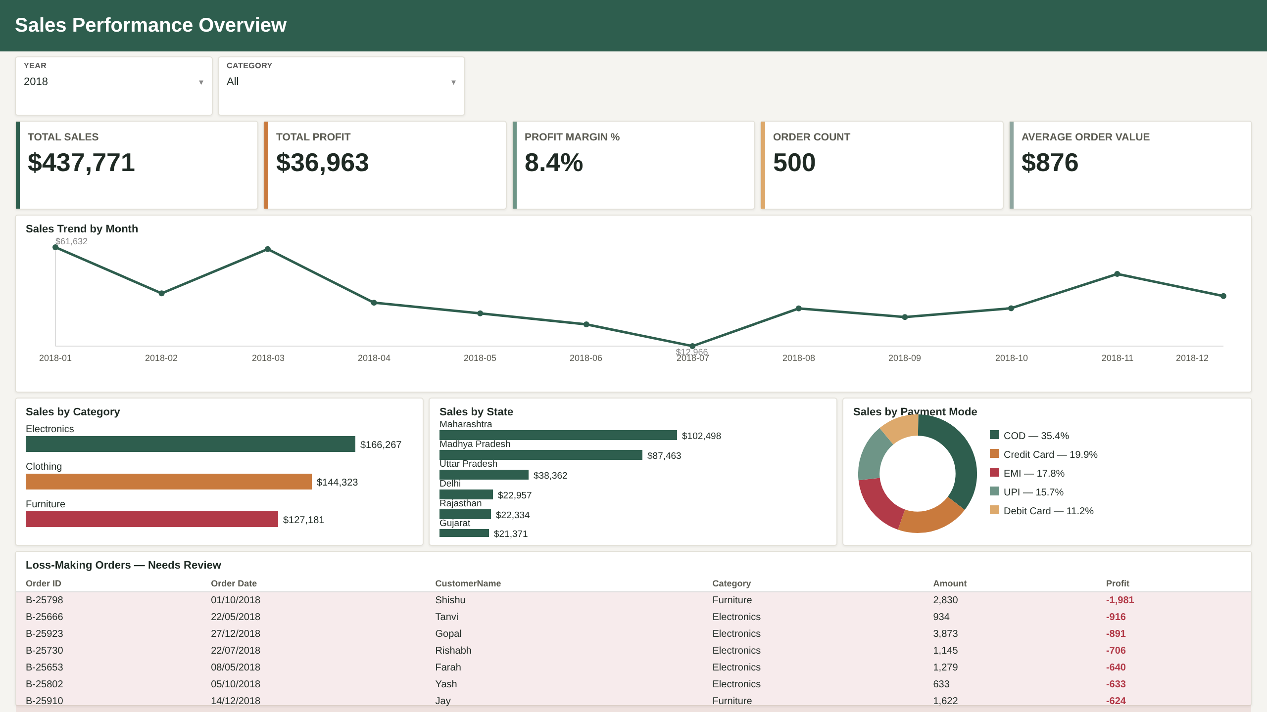Click order ID B-25653
The height and width of the screenshot is (712, 1267).
click(45, 667)
